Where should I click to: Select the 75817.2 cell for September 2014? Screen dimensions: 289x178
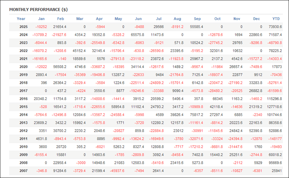pyautogui.click(x=196, y=115)
